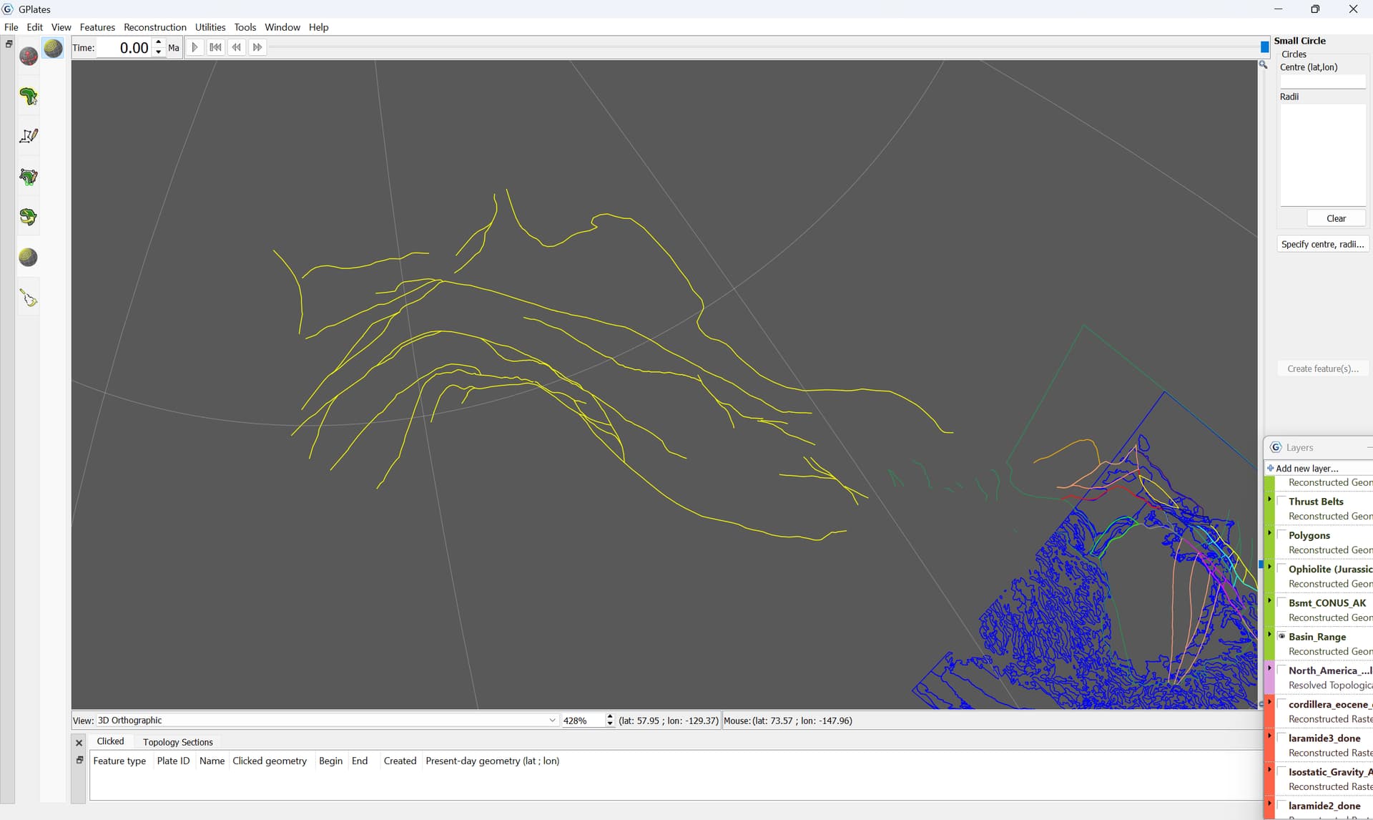Click the zoom percentage field showing 428%

click(583, 721)
